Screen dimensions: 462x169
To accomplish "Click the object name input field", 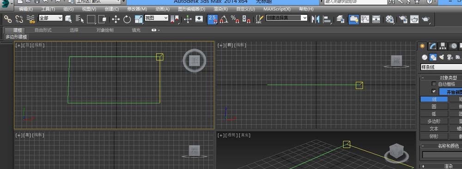I will point(442,155).
